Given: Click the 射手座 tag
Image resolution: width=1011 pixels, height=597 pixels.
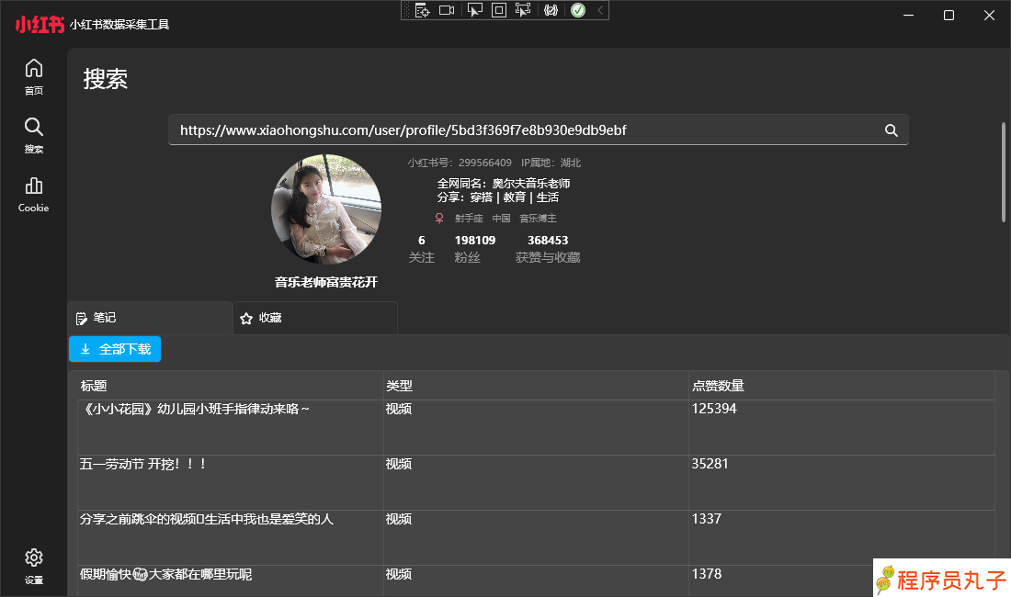Looking at the screenshot, I should click(x=469, y=219).
